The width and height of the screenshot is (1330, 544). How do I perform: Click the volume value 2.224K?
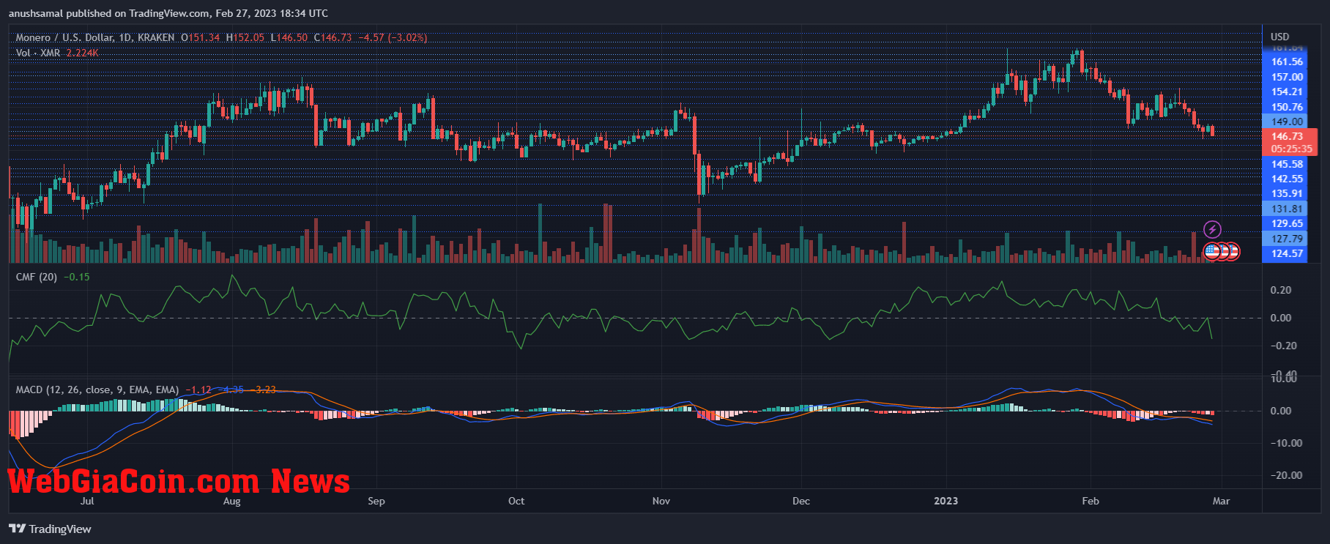(82, 53)
